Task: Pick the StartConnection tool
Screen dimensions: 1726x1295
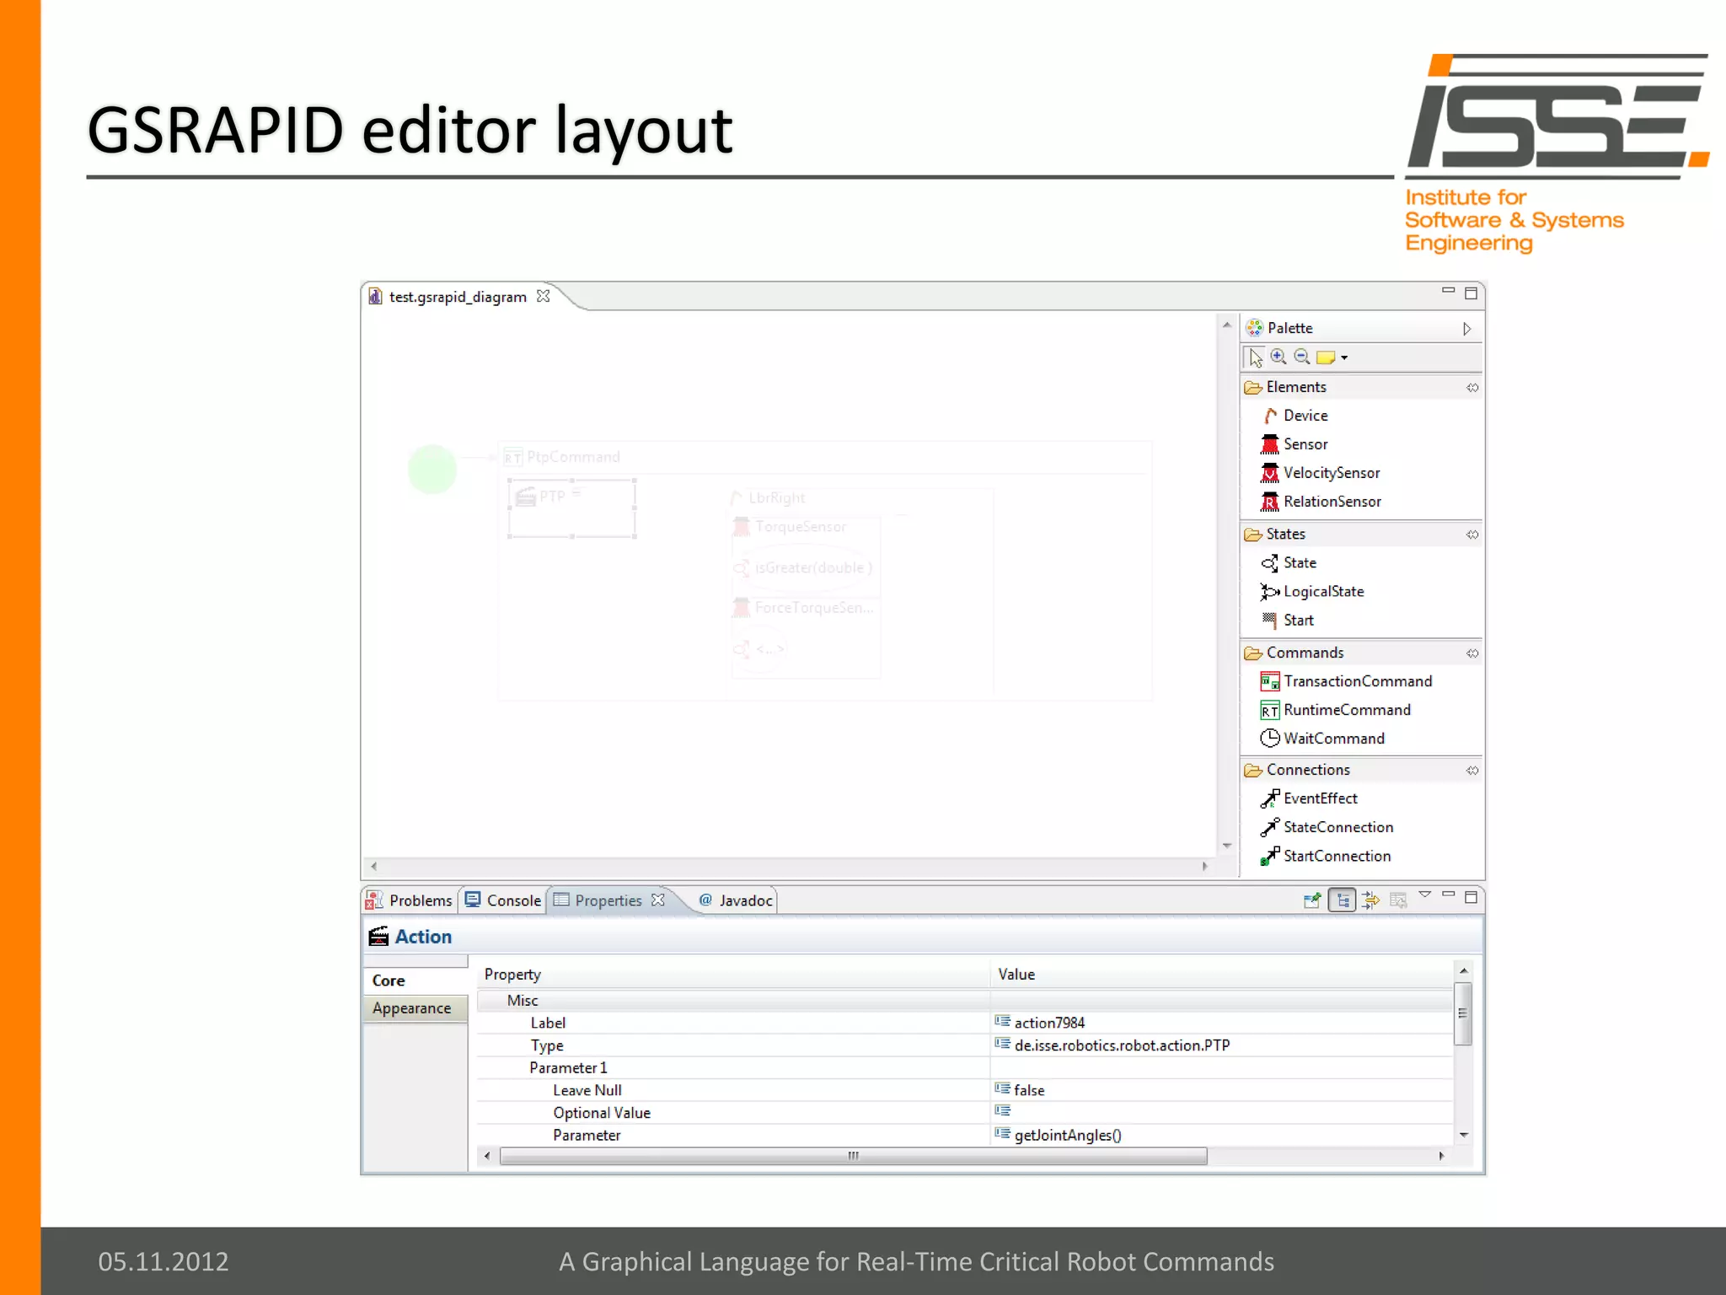Action: (x=1326, y=856)
